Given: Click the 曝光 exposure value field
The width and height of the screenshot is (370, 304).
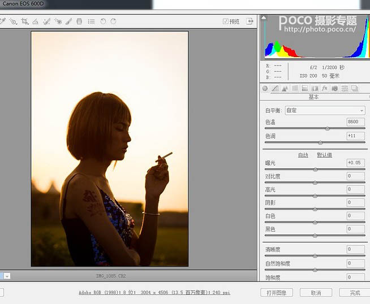Looking at the screenshot, I should tap(355, 163).
